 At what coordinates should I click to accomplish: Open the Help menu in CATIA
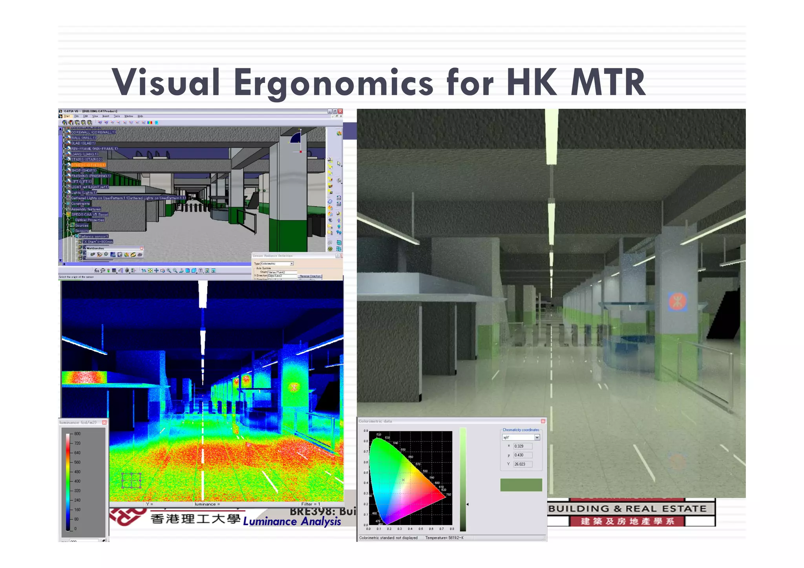pyautogui.click(x=140, y=116)
